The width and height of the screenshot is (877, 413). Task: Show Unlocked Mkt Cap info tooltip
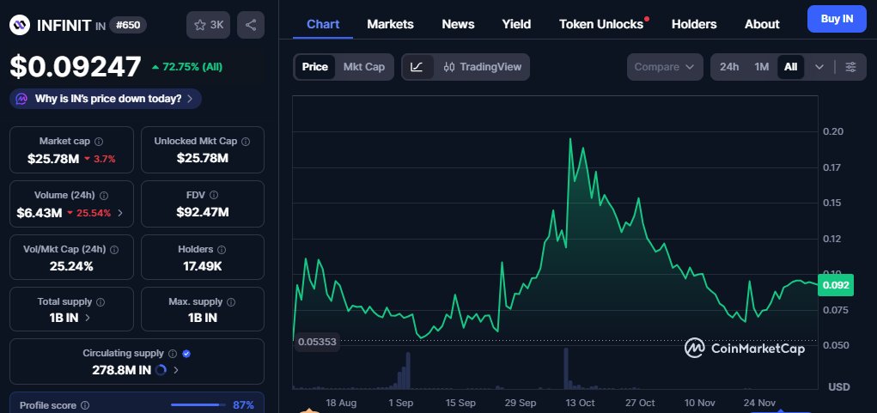[x=246, y=142]
